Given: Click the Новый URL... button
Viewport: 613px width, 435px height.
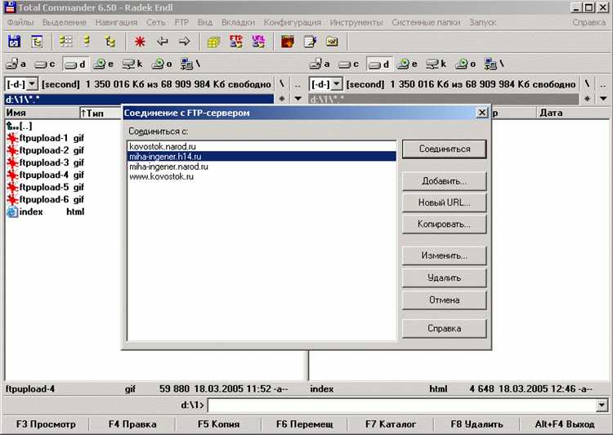Looking at the screenshot, I should [x=445, y=202].
